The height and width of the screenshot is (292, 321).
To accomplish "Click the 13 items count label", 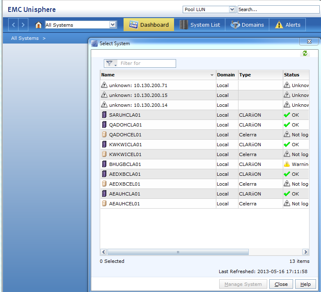I will click(x=299, y=261).
